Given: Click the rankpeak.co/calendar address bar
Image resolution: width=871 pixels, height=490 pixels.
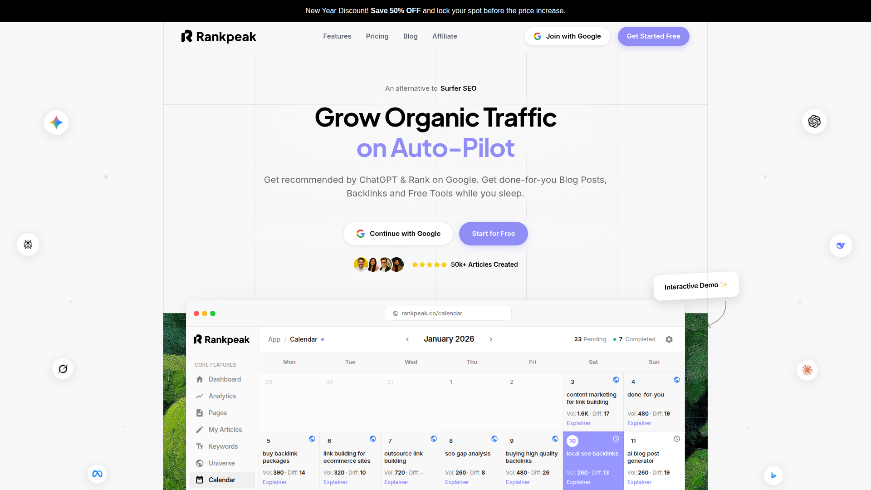Looking at the screenshot, I should 447,313.
